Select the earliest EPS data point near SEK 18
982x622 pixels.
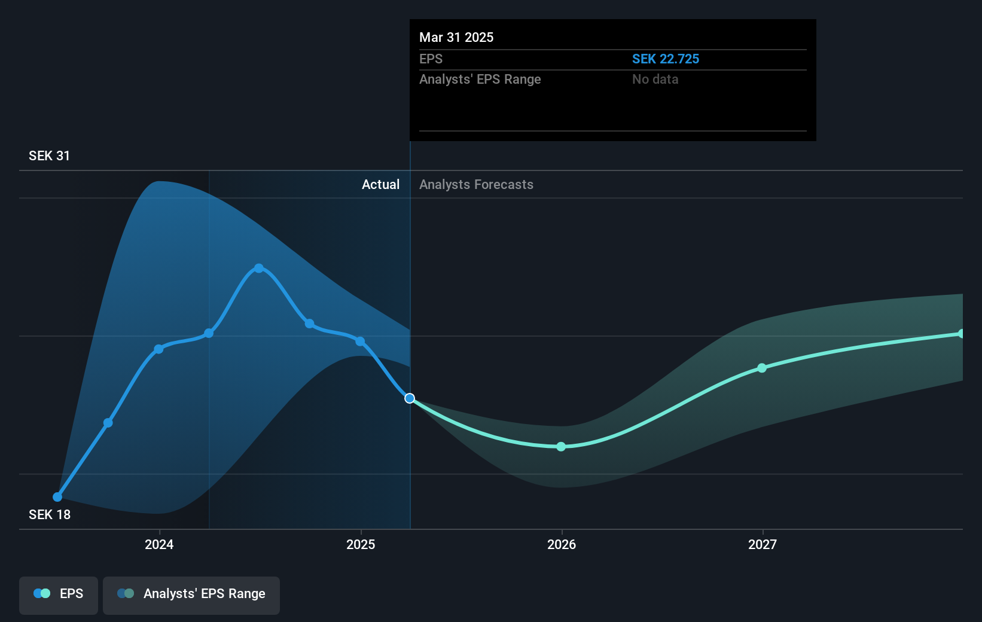pyautogui.click(x=57, y=497)
